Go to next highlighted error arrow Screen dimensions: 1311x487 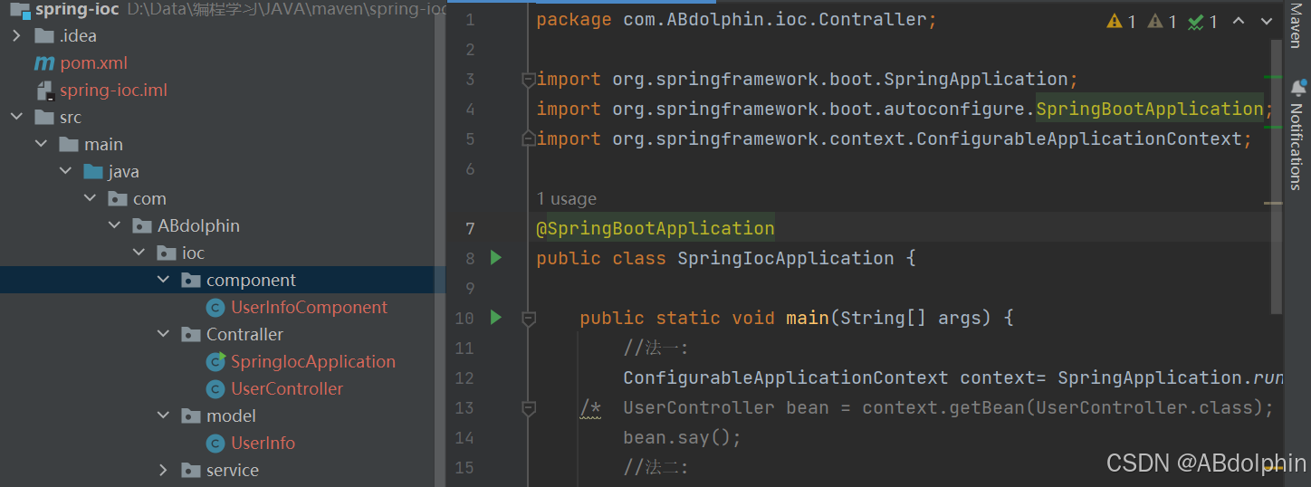1268,21
